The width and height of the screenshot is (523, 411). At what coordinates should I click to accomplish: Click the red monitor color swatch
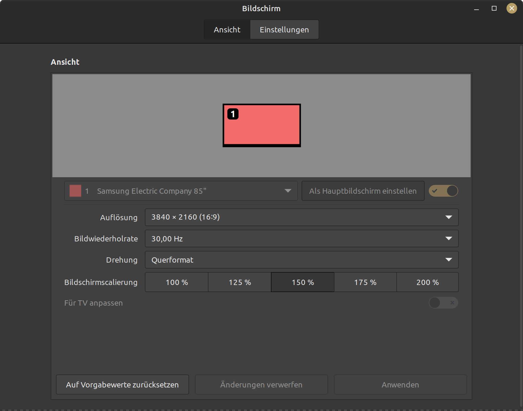75,191
